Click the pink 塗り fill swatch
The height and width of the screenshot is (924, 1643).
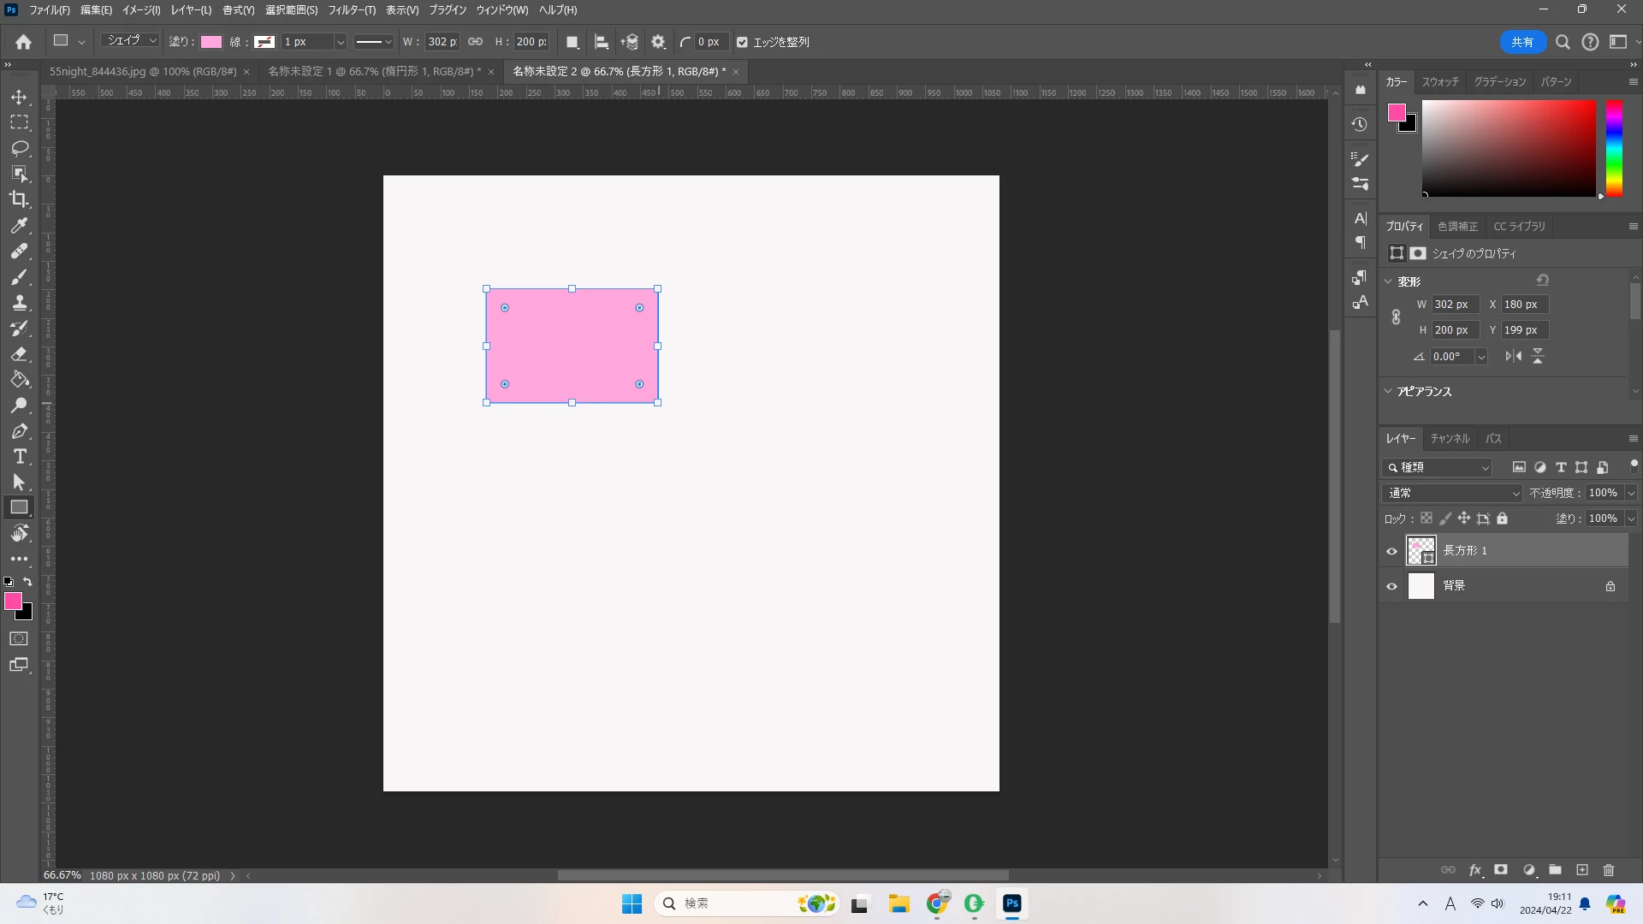point(211,42)
